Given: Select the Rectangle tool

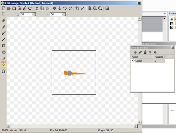Looking at the screenshot, I should pos(4,46).
